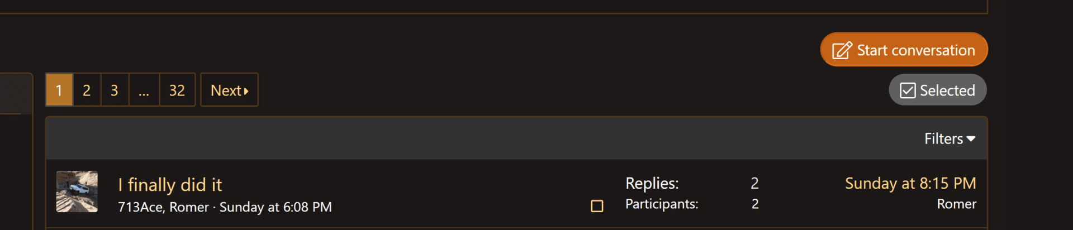Image resolution: width=1073 pixels, height=230 pixels.
Task: Open the '...' page jump selector
Action: (x=144, y=90)
